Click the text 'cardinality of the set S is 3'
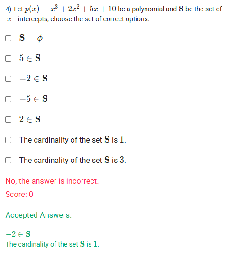 point(79,160)
